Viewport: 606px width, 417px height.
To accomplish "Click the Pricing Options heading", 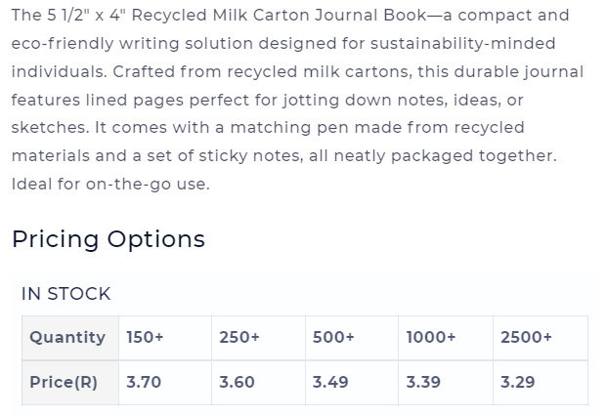I will (108, 239).
